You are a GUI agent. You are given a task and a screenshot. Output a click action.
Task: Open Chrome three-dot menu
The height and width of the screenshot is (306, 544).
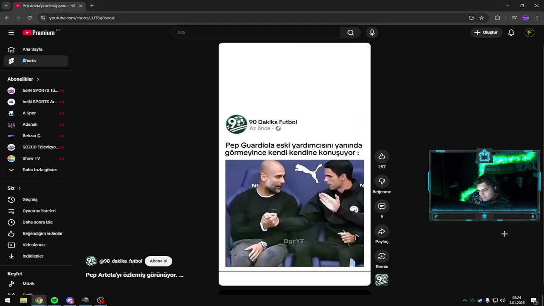tap(537, 18)
